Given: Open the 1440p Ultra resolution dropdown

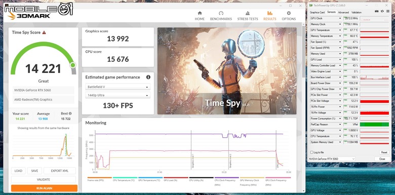Looking at the screenshot, I should coord(117,95).
